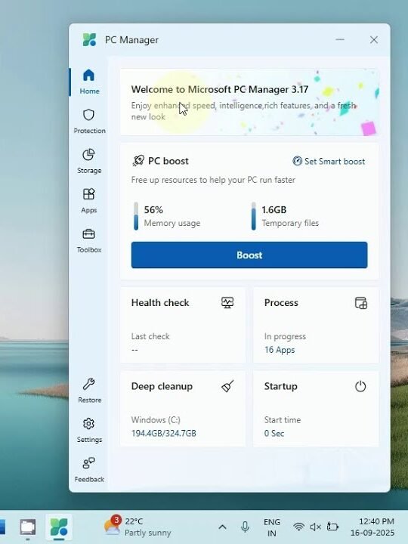Click the Smart boost gauge icon
This screenshot has height=544, width=408.
pyautogui.click(x=298, y=161)
